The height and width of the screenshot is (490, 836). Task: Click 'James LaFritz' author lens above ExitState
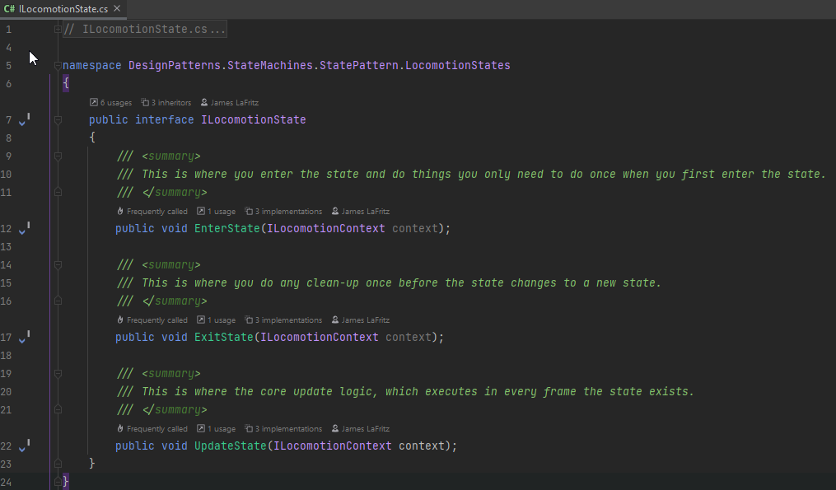(x=361, y=320)
